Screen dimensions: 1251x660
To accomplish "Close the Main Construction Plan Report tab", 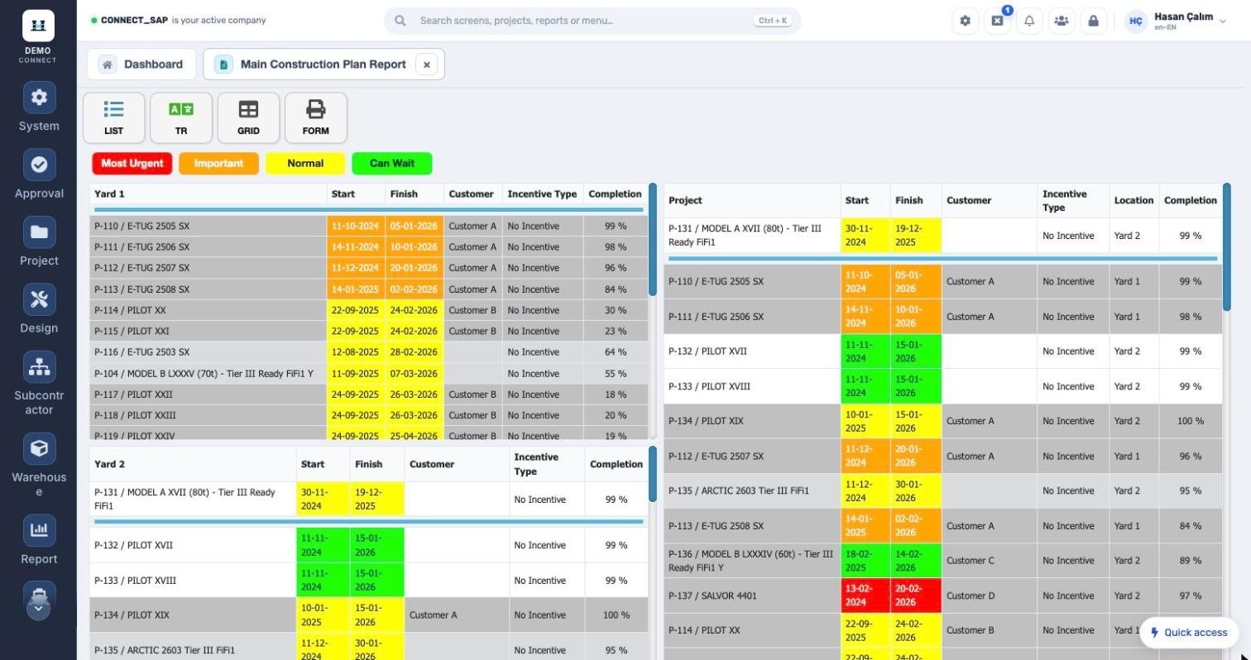I will 427,65.
